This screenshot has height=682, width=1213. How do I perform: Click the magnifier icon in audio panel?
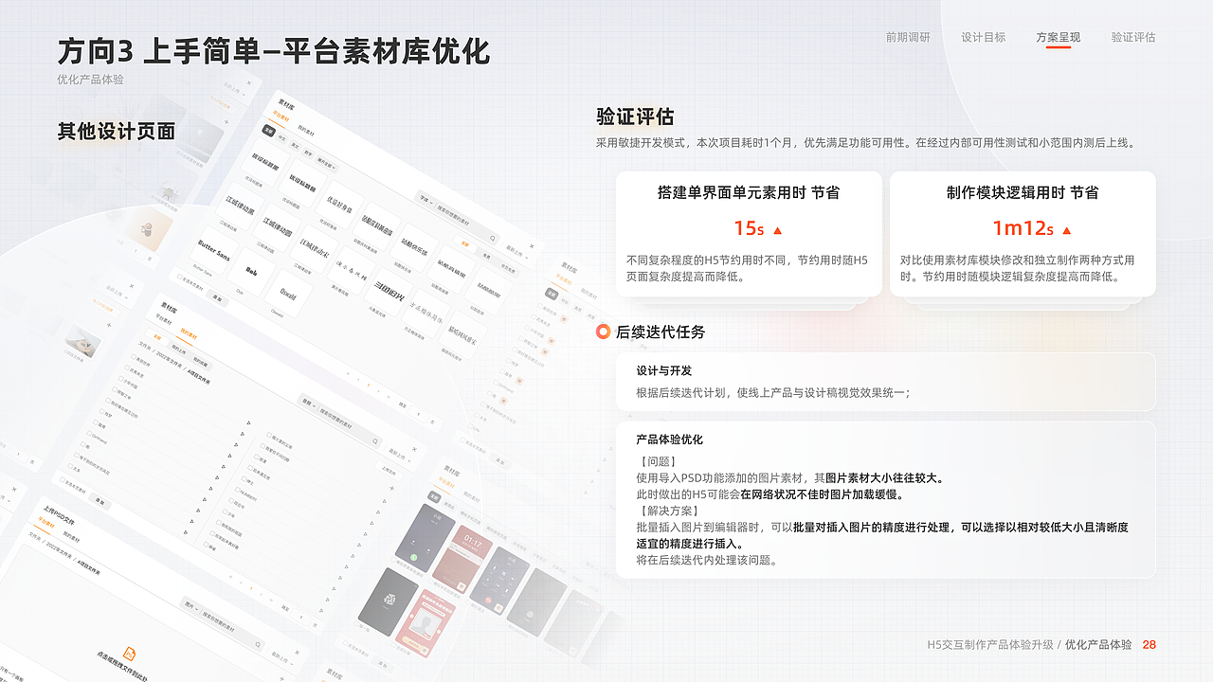(x=374, y=441)
